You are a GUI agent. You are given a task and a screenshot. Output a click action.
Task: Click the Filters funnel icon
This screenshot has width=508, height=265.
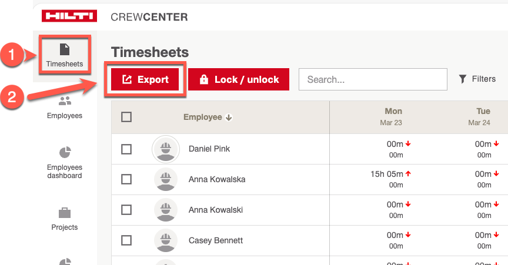(463, 79)
